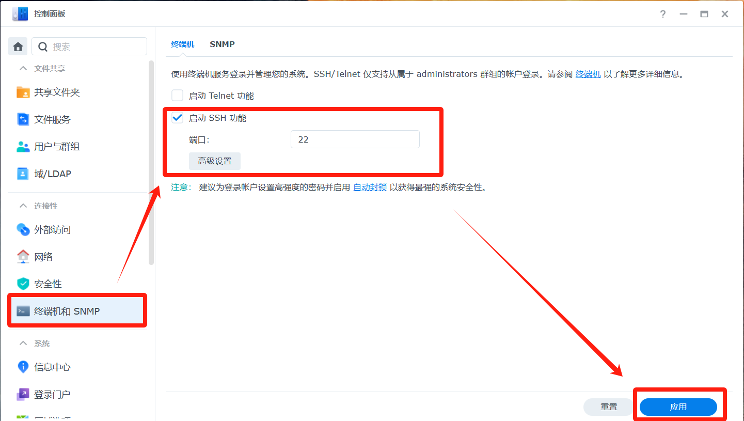744x421 pixels.
Task: Open 安全性 security shield icon
Action: 23,284
